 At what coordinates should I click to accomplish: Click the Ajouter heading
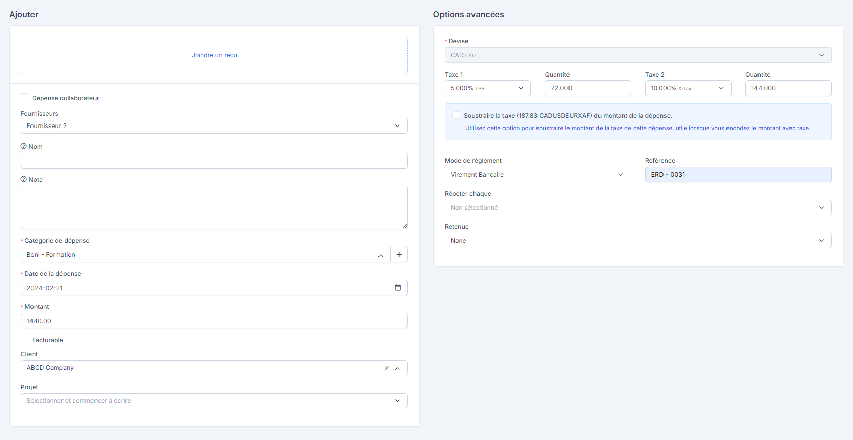coord(24,14)
